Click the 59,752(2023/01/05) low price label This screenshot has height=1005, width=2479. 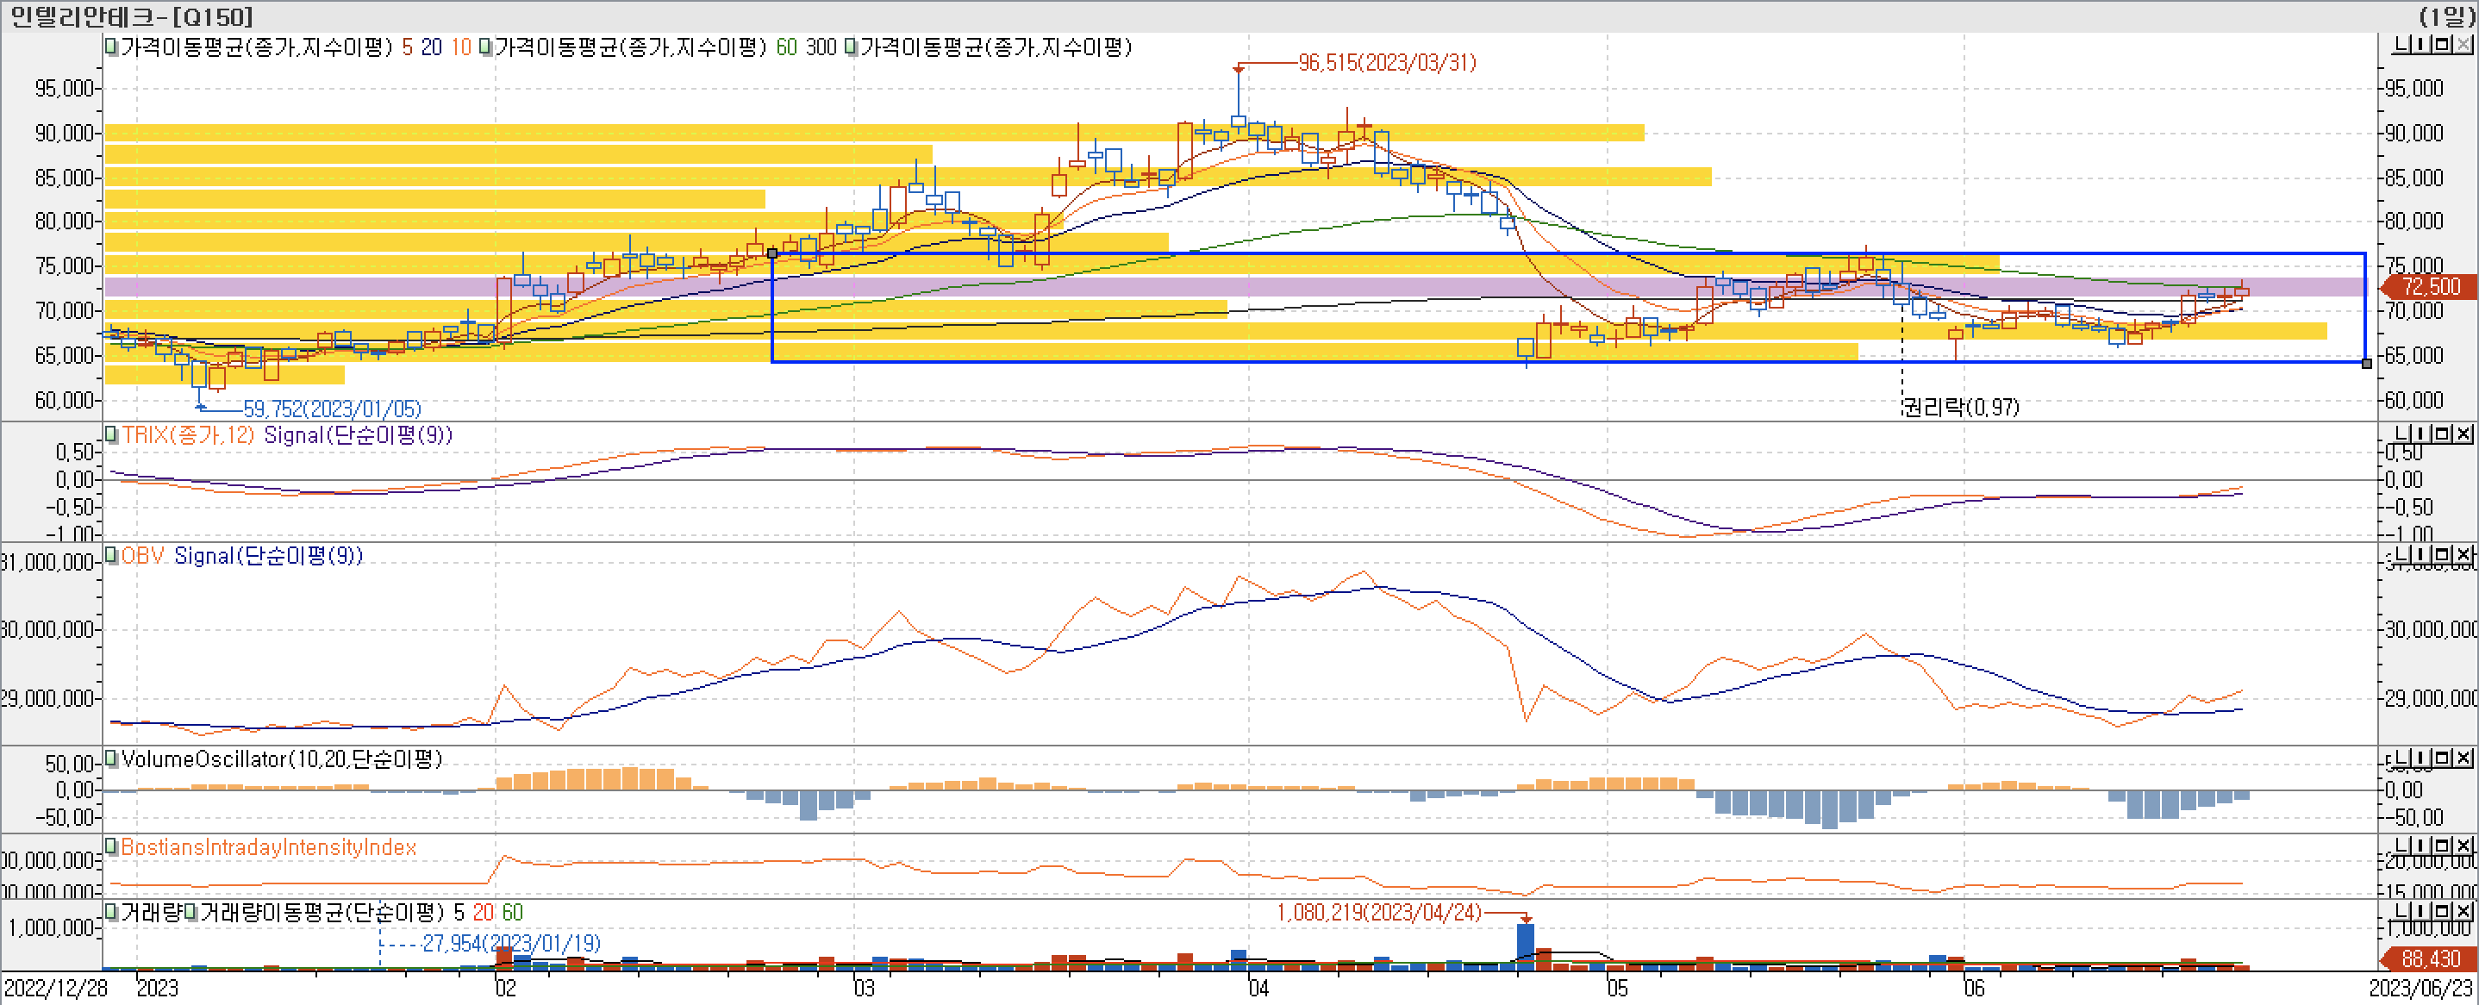[332, 409]
